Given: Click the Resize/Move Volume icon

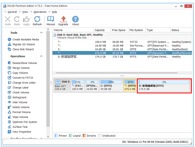Looking at the screenshot, I should pyautogui.click(x=9, y=63).
